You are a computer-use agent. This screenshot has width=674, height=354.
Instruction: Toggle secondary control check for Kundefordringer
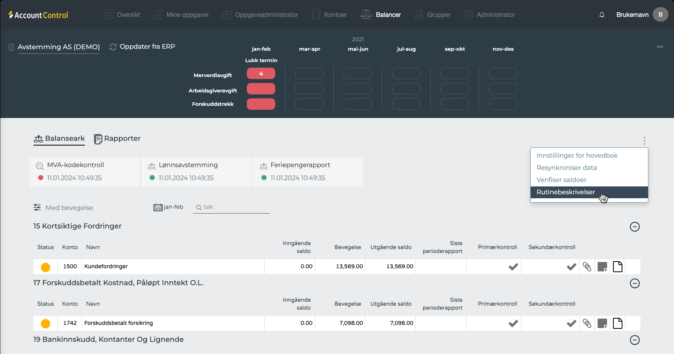pyautogui.click(x=571, y=267)
